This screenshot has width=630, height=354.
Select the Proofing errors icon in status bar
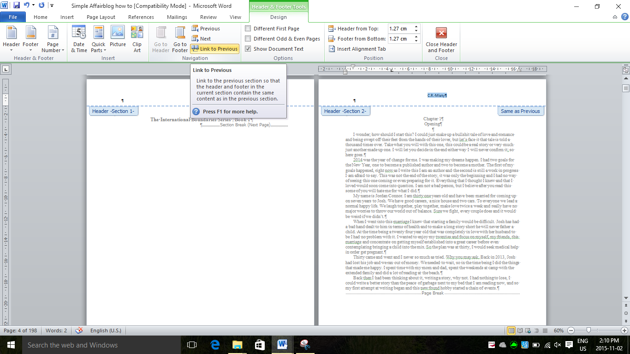(78, 330)
